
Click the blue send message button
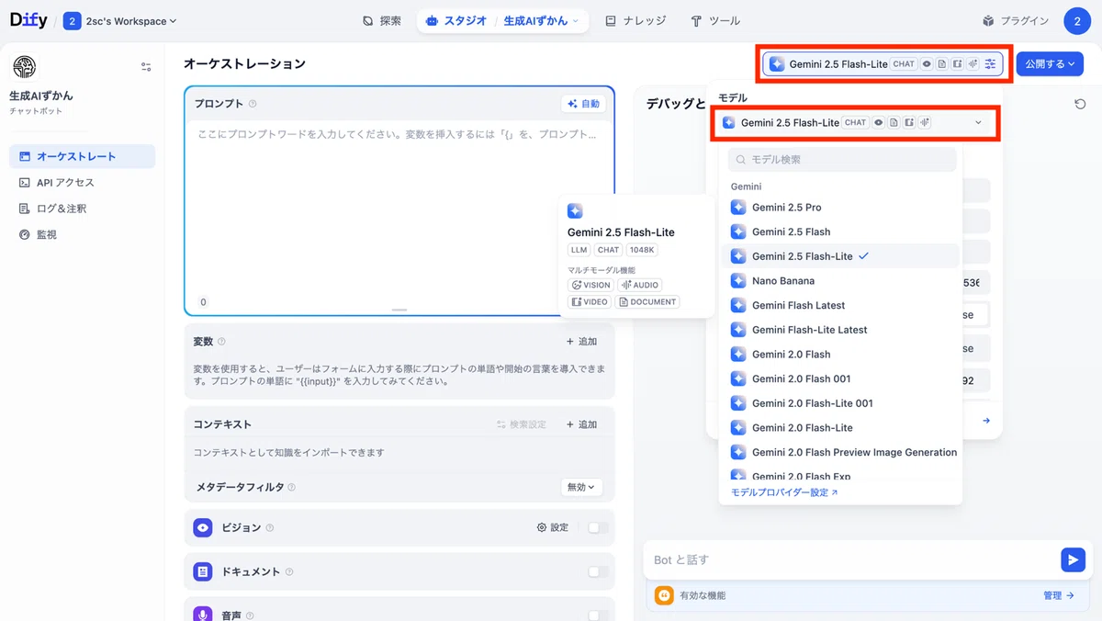1073,559
